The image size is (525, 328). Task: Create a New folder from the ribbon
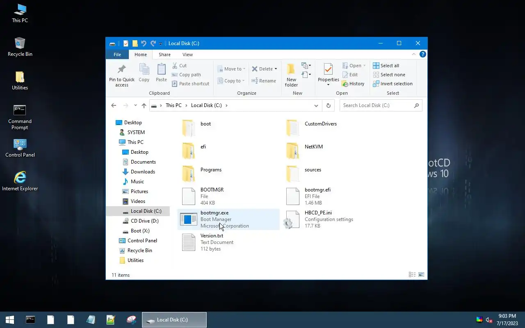291,75
